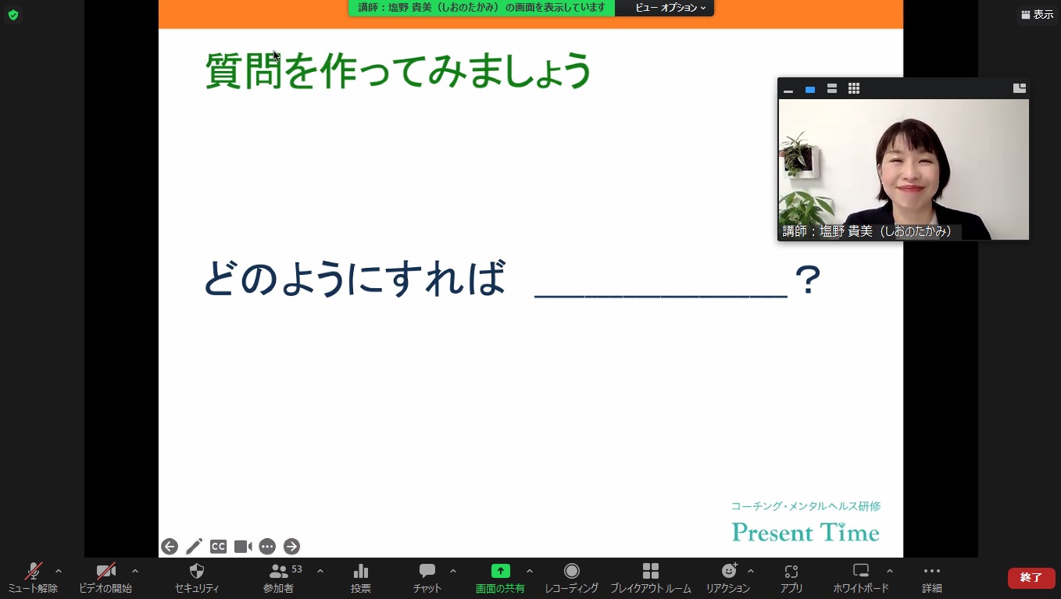Open the Apps (アプリ) menu
1061x599 pixels.
pyautogui.click(x=791, y=578)
